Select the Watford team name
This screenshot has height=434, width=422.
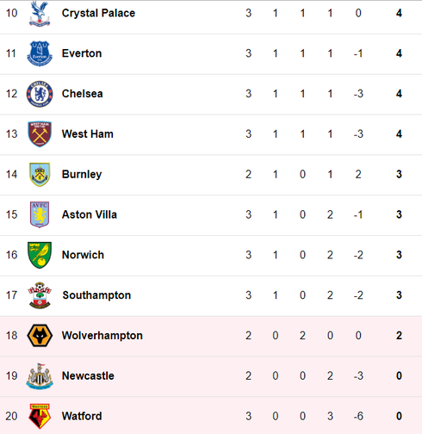coord(82,416)
